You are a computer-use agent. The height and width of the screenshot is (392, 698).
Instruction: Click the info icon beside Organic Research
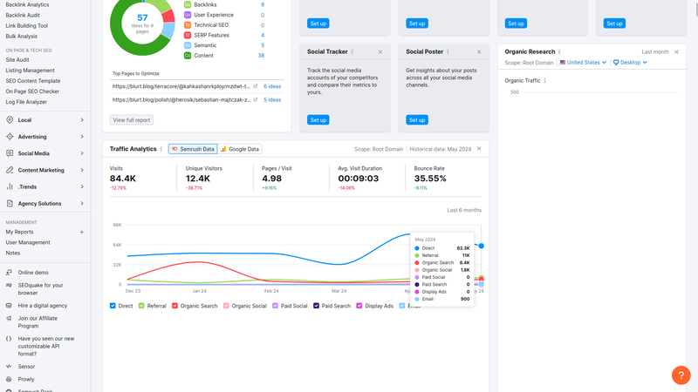tap(559, 52)
